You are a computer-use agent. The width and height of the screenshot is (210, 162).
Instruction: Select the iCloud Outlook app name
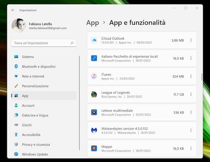tap(113, 38)
